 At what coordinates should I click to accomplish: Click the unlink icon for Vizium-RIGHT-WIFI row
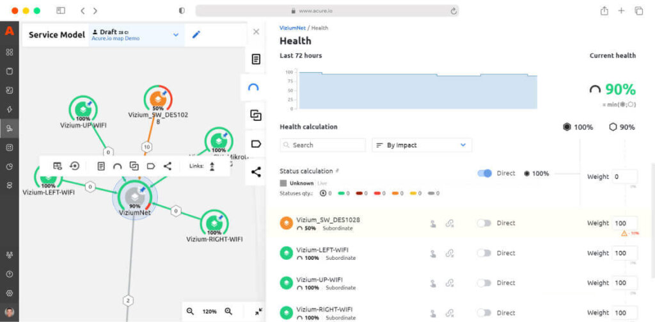coord(450,313)
